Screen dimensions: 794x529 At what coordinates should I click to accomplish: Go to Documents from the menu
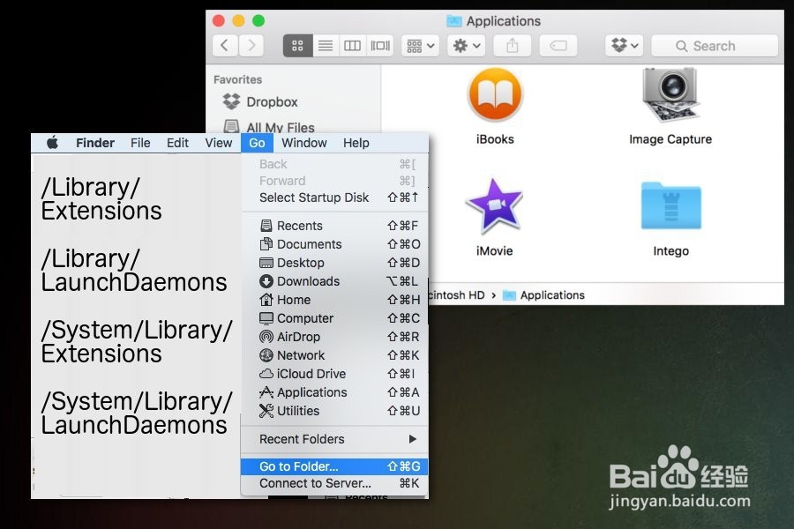[334, 244]
